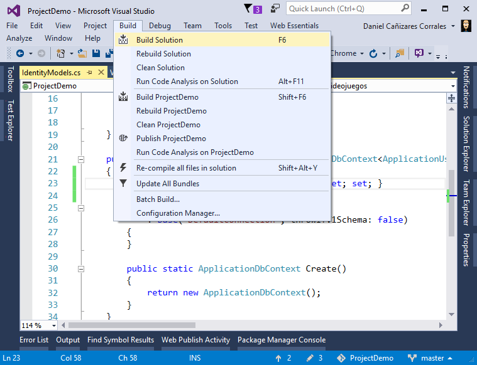Click the Navigate Forward arrow icon
Screen dimensions: 477x365
pyautogui.click(x=41, y=53)
